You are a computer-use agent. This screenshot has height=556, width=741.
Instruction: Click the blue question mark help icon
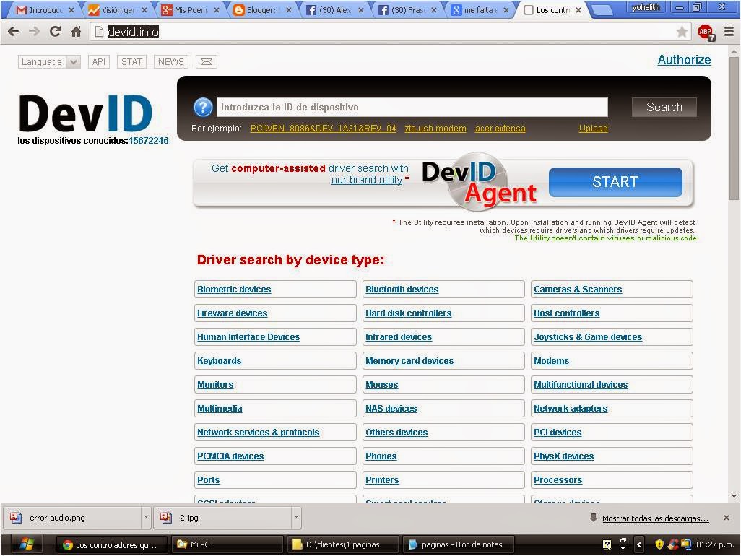(x=203, y=108)
